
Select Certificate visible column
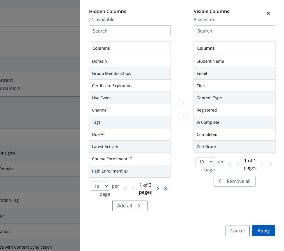click(x=235, y=147)
